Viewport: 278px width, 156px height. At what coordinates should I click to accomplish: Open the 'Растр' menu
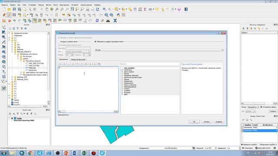[56, 5]
